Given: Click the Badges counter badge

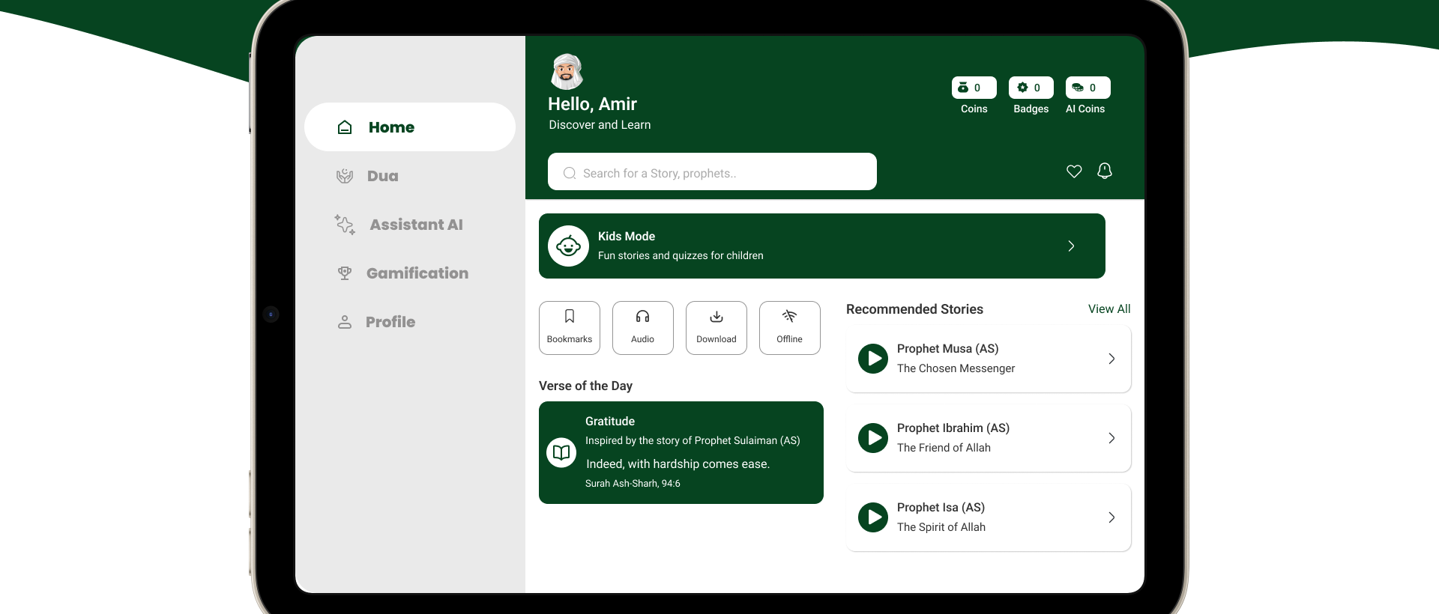Looking at the screenshot, I should click(1031, 88).
